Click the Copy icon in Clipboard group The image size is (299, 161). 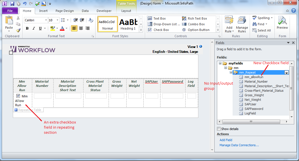coord(18,24)
